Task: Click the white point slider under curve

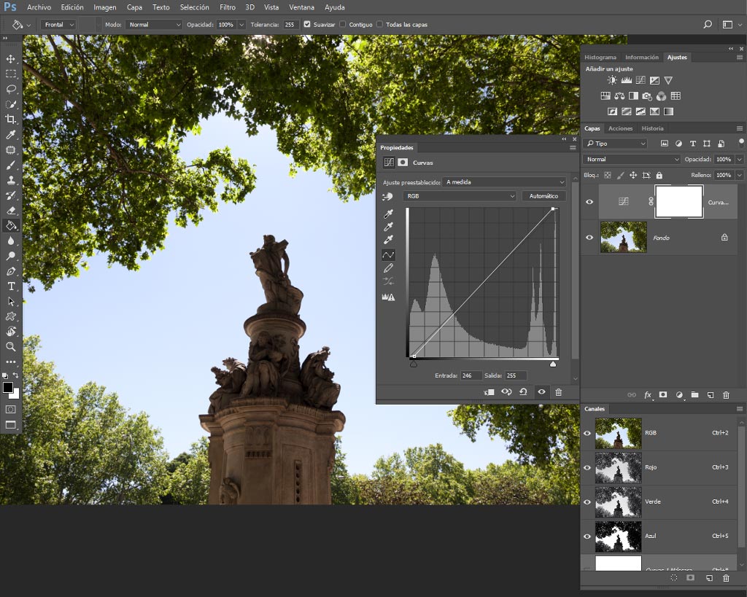Action: click(553, 364)
